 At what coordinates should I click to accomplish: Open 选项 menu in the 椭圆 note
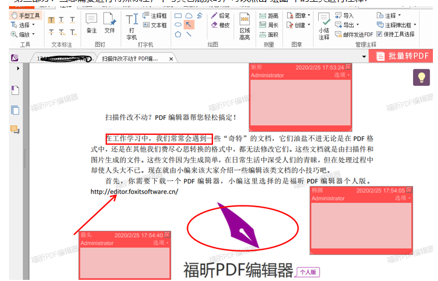point(403,198)
